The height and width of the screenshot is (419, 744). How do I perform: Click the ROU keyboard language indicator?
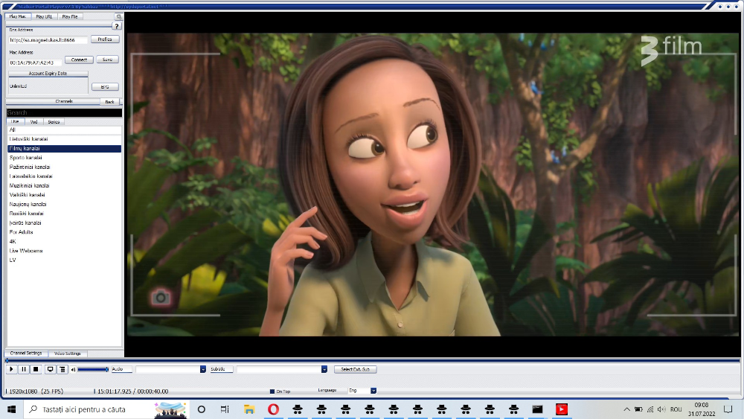click(x=676, y=409)
